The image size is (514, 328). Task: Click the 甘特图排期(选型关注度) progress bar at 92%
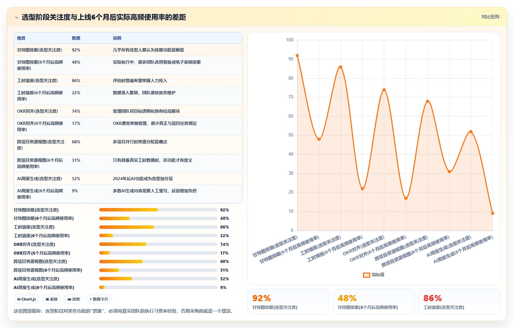coord(158,210)
